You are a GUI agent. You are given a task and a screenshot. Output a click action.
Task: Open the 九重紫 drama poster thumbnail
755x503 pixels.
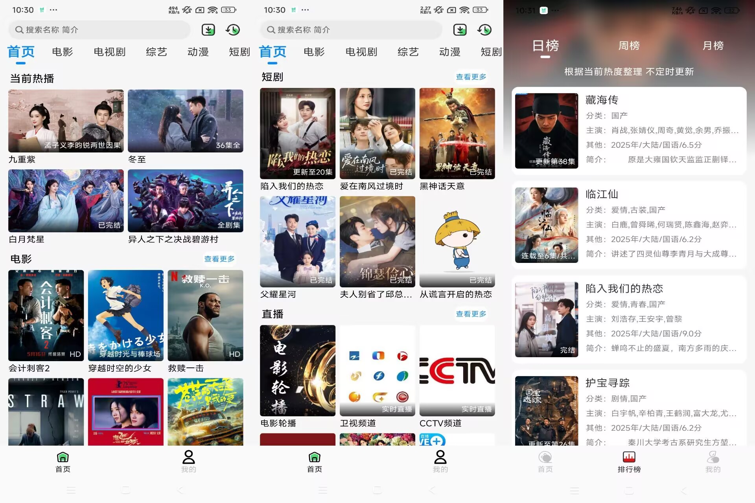(x=65, y=121)
